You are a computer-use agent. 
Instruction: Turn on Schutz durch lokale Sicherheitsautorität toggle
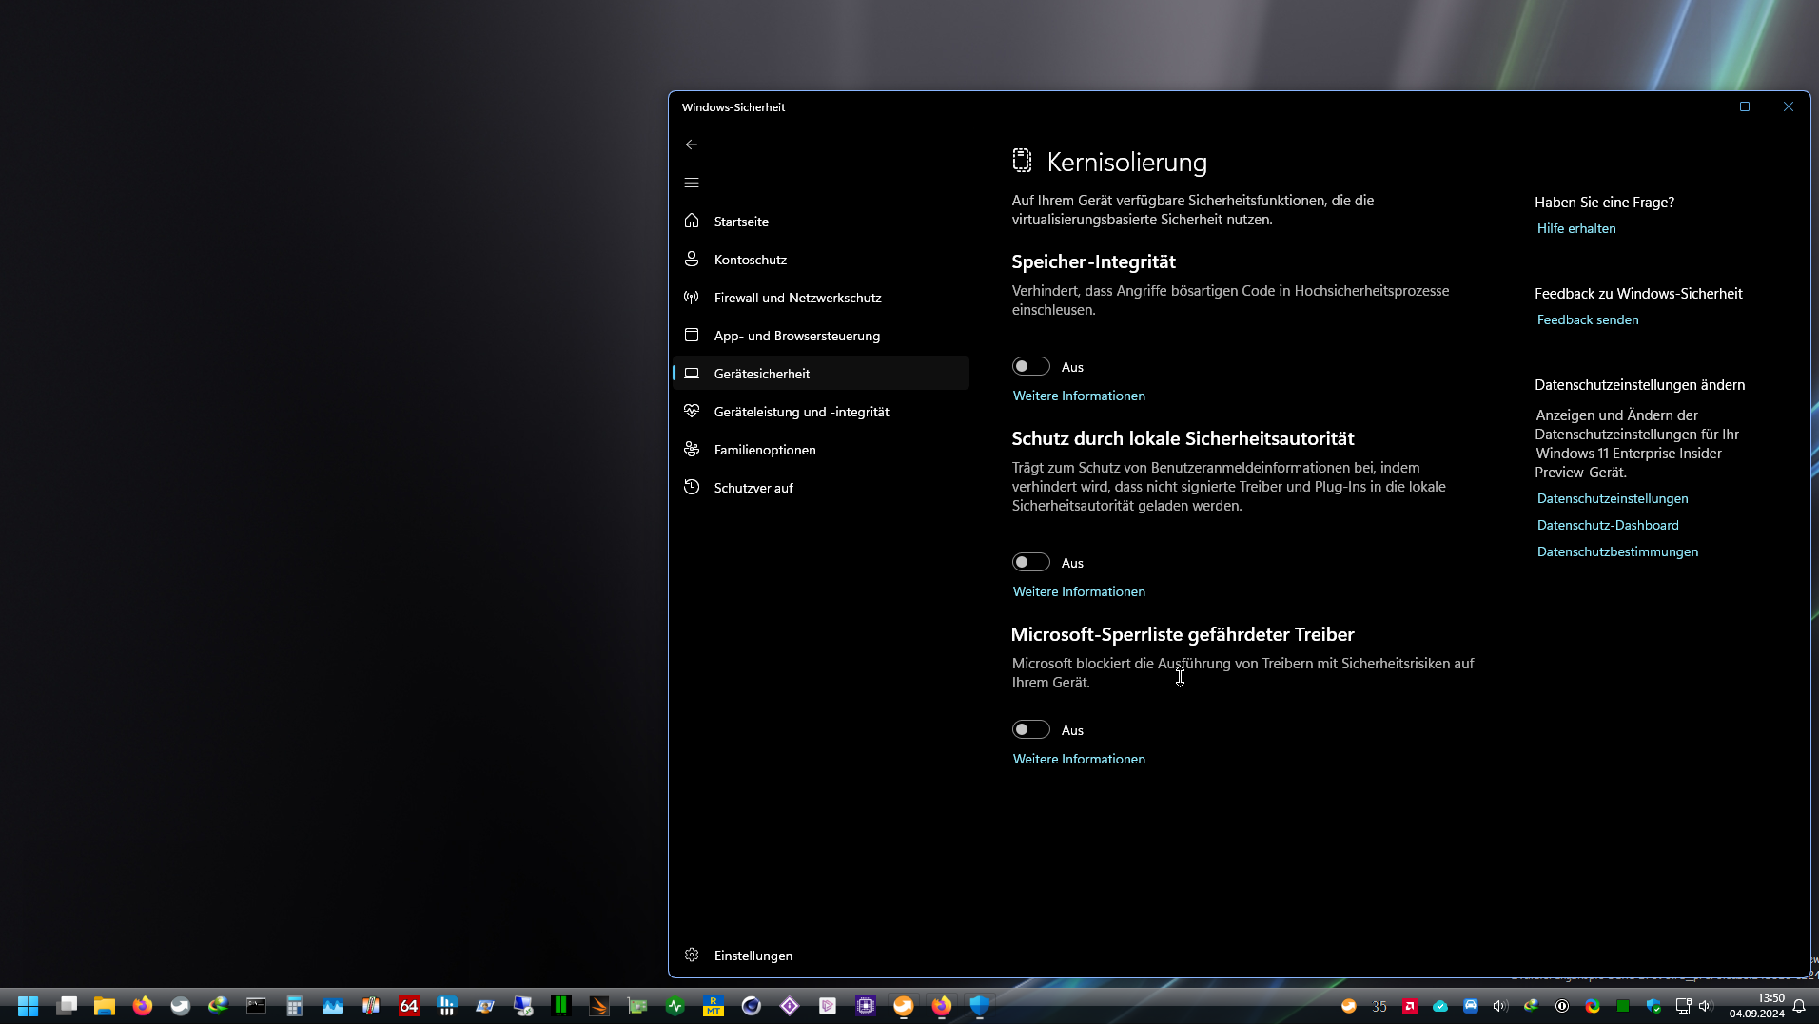tap(1030, 562)
